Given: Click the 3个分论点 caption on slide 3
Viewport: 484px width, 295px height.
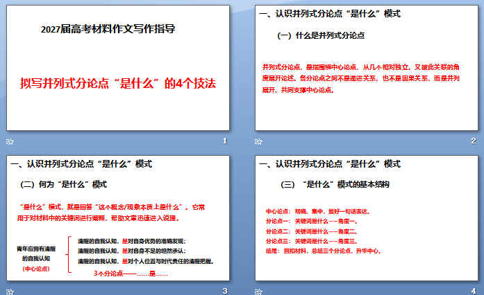Looking at the screenshot, I should click(131, 274).
